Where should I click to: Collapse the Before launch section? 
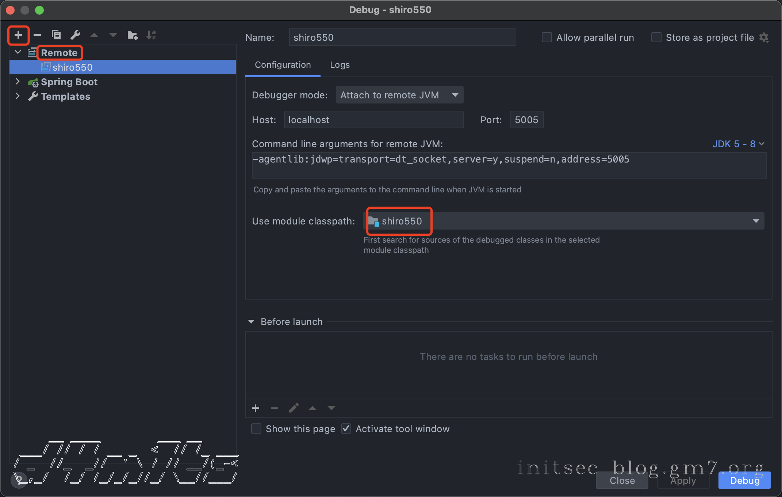click(x=251, y=322)
